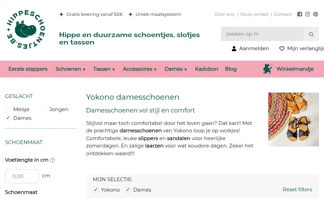Follow the bold damesschoenen link

(140, 131)
